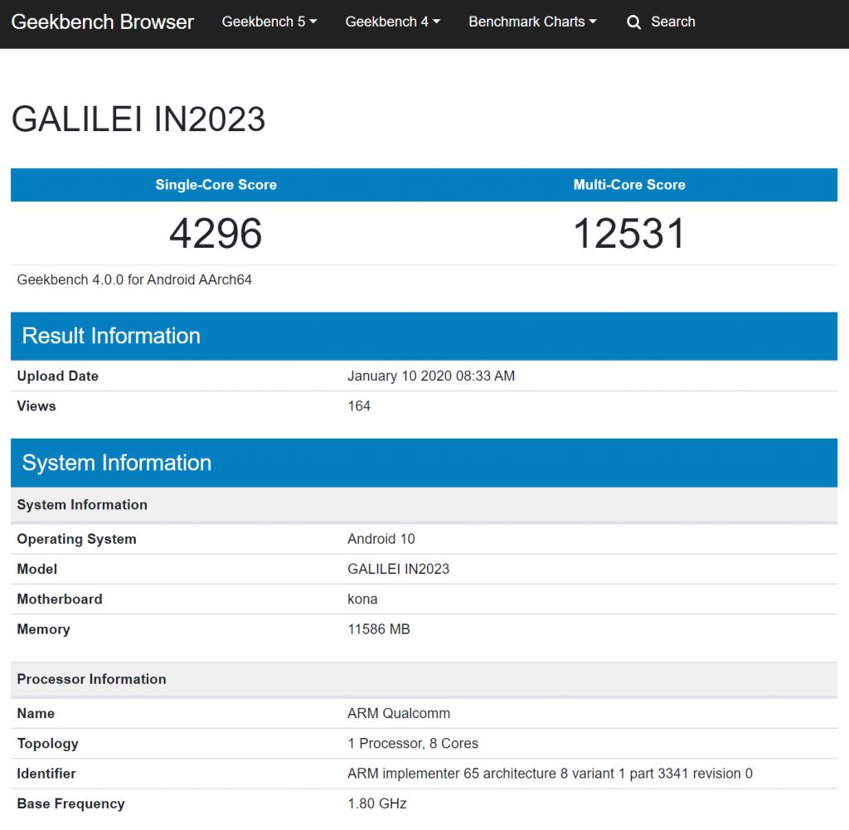Click the motherboard value kona

pyautogui.click(x=362, y=599)
